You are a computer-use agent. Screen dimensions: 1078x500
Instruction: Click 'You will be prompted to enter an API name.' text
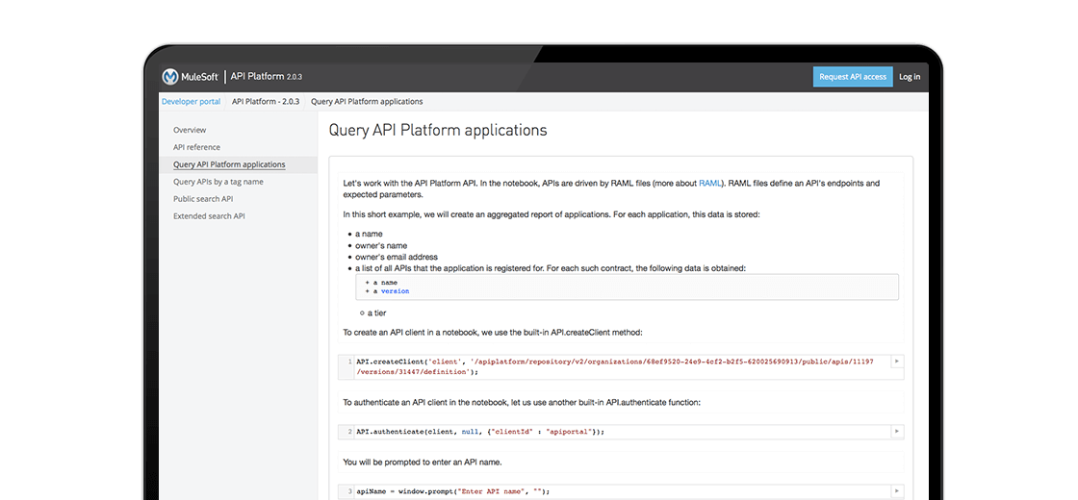coord(423,462)
